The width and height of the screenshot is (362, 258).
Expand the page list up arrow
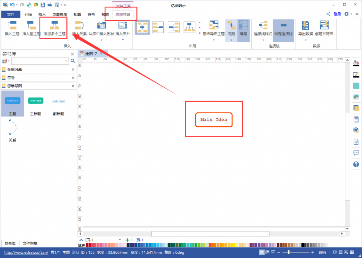(81, 240)
